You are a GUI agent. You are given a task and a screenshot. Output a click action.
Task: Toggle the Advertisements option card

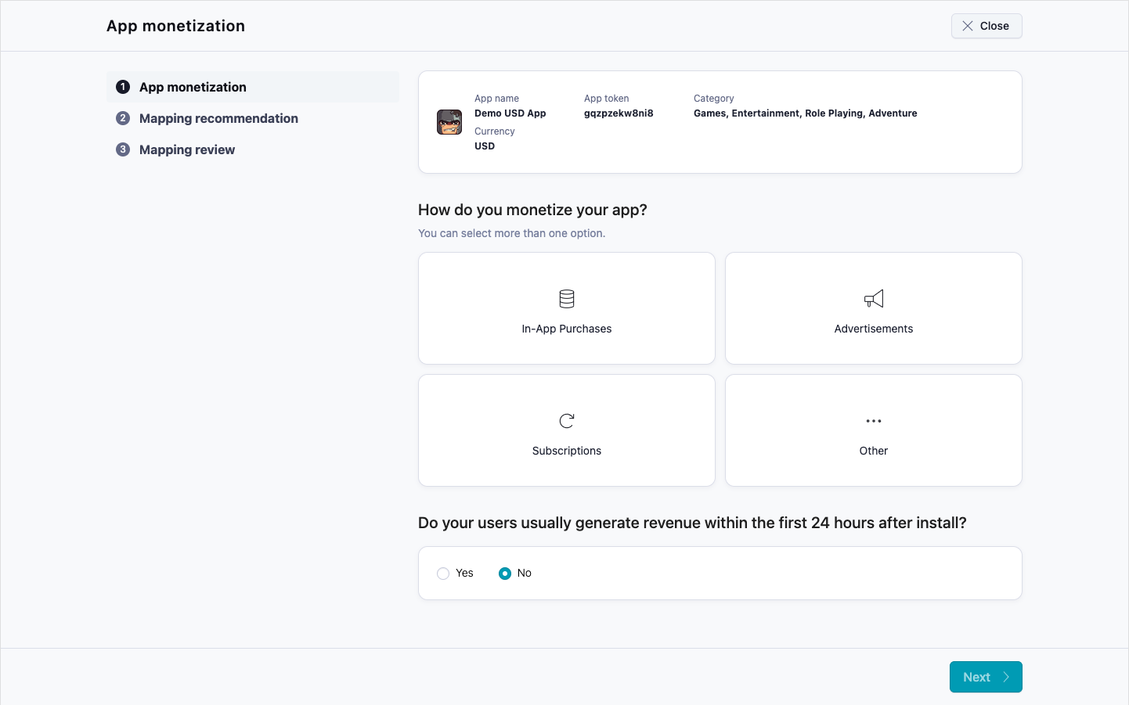873,308
